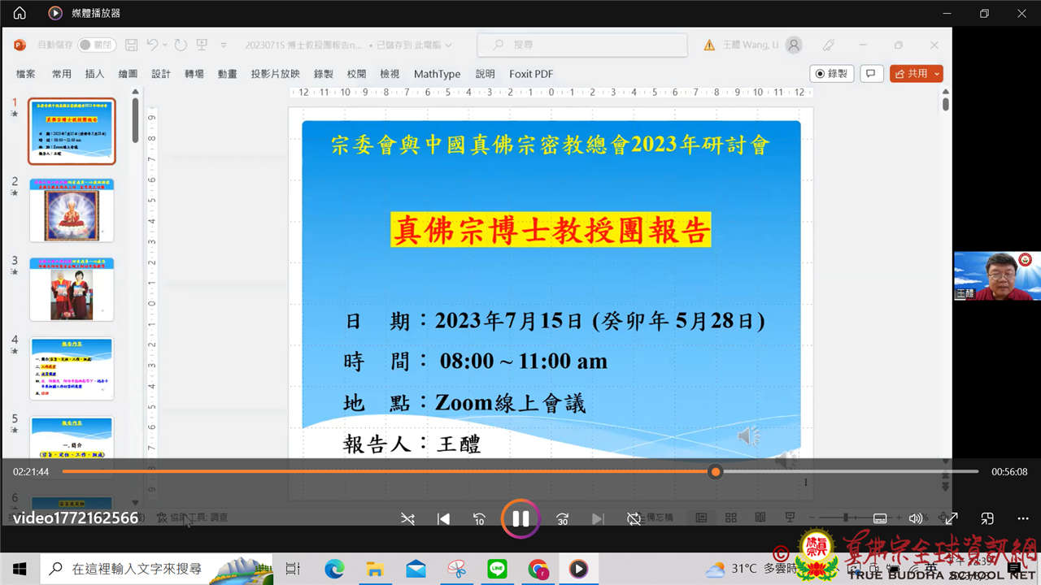Toggle repeat mode
The image size is (1041, 585).
click(634, 519)
